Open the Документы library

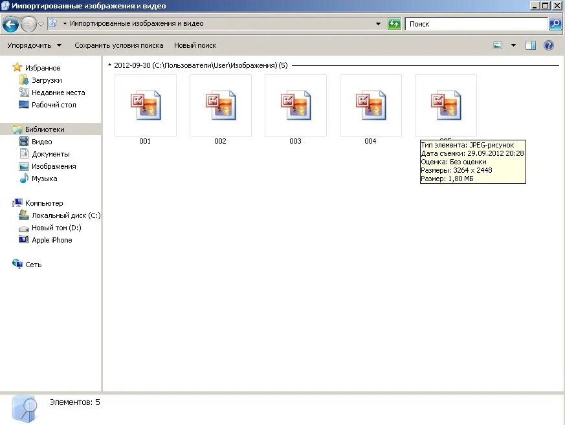[x=50, y=154]
